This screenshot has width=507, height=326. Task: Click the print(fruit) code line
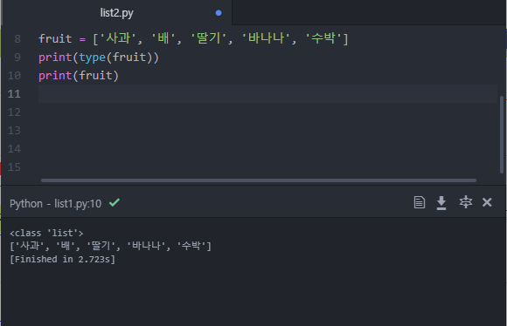(79, 76)
